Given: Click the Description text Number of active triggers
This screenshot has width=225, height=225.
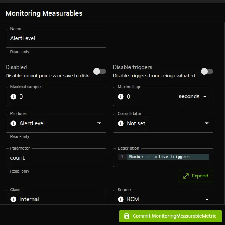Looking at the screenshot, I should pos(159,157).
